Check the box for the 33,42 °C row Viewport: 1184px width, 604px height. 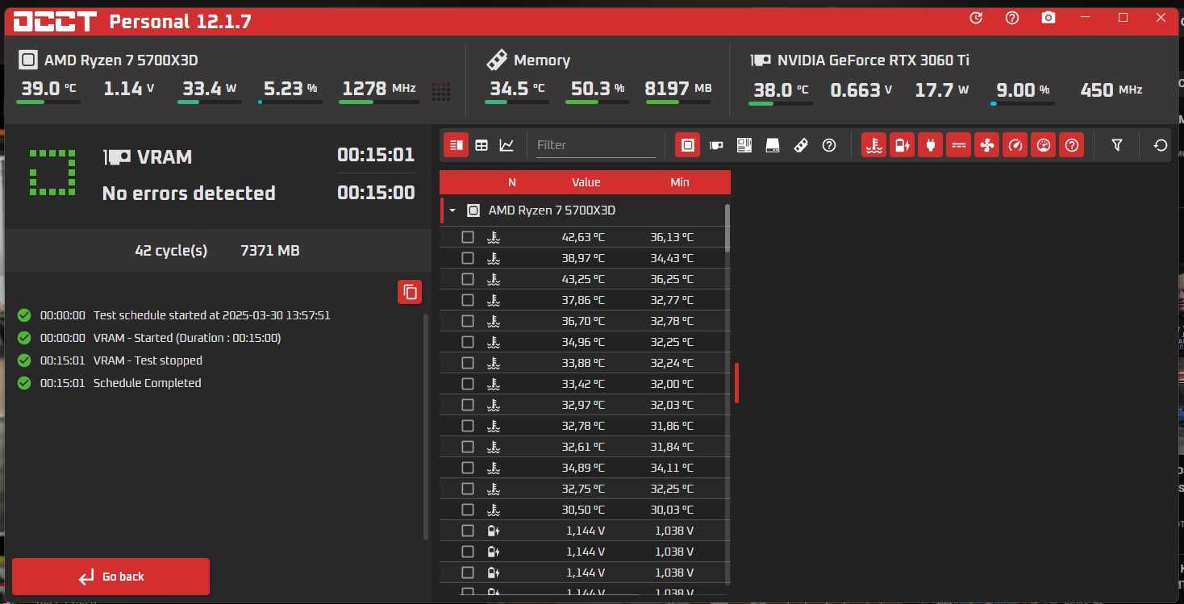click(468, 384)
